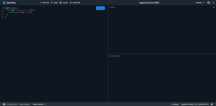Open the keyboard shortcuts icon
216x106 pixels.
coord(4,104)
